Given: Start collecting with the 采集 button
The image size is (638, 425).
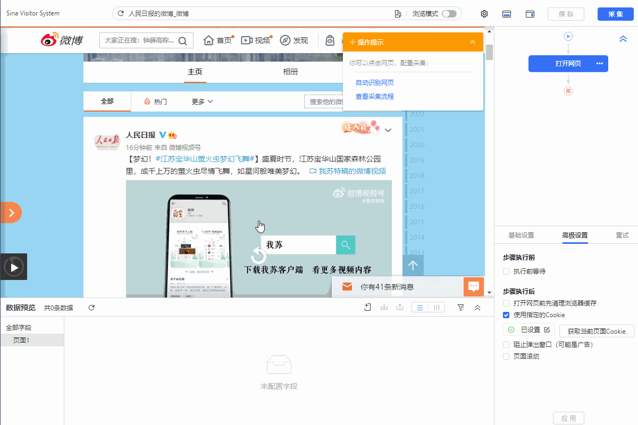Looking at the screenshot, I should click(616, 14).
